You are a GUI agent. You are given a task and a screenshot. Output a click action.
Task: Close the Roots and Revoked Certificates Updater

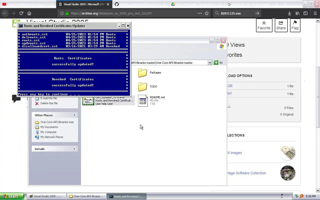(128, 26)
